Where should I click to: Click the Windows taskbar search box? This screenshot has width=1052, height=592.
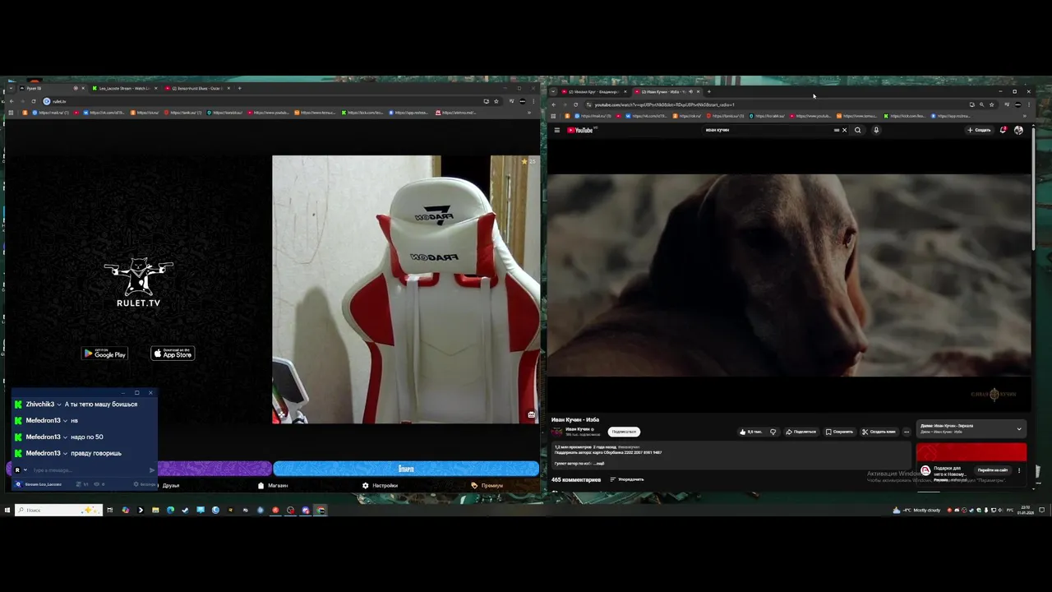(x=58, y=510)
